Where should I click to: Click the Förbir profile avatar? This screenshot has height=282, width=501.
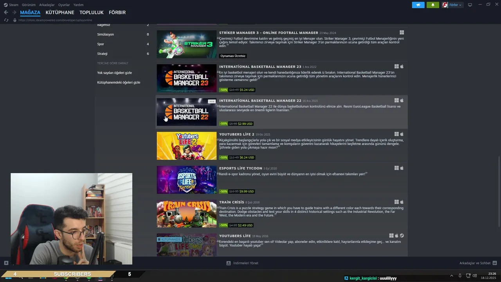coord(445,5)
